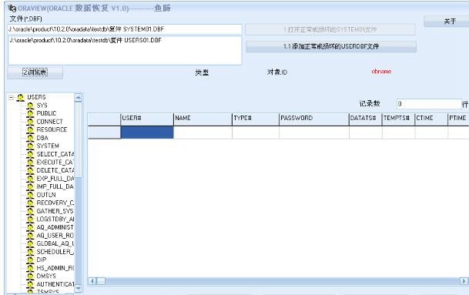Select the highlighted USER# cell in first row

tap(147, 132)
